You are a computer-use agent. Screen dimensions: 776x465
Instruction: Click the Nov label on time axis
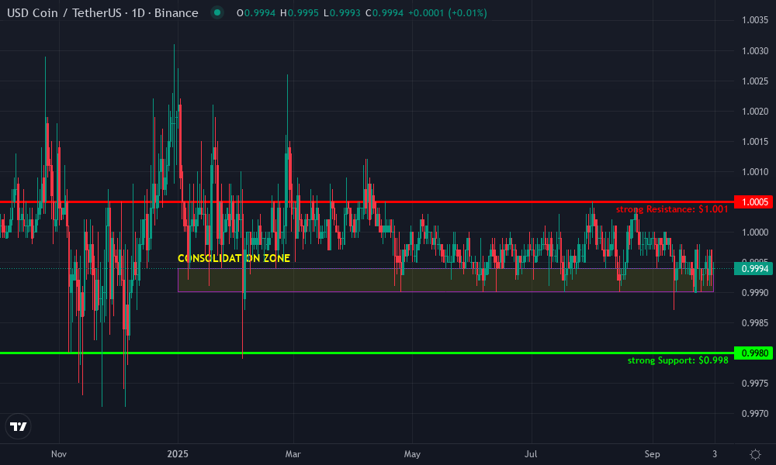(x=59, y=453)
